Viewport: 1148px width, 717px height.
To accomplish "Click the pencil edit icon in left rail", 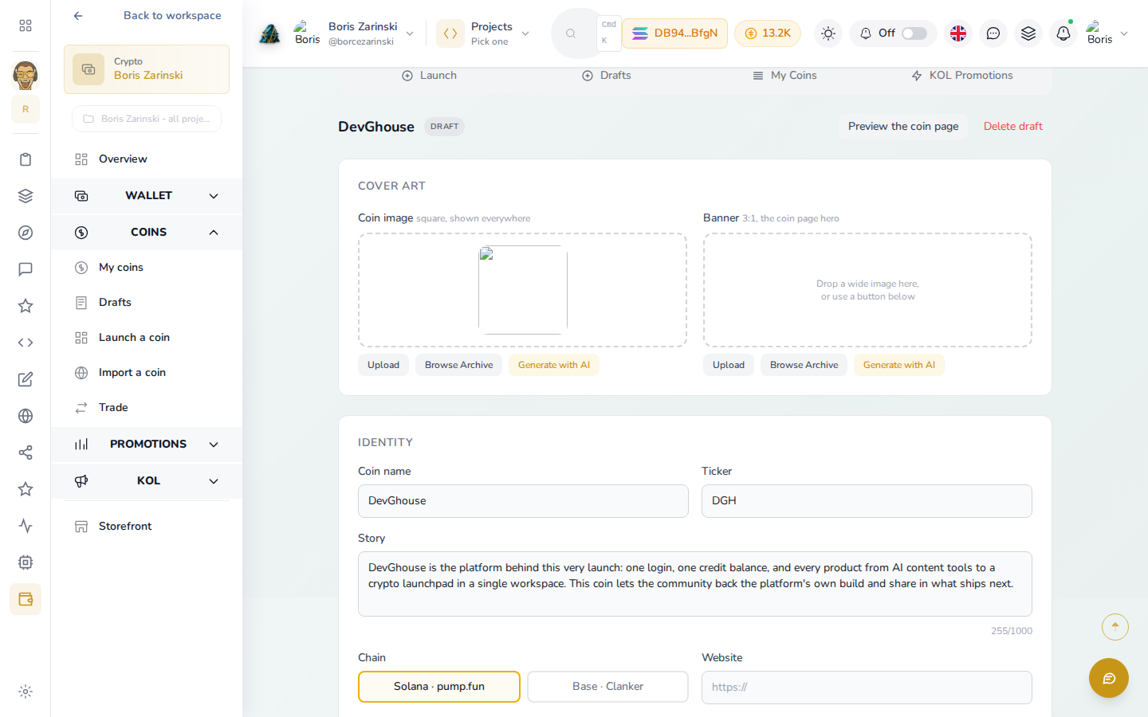I will pyautogui.click(x=26, y=379).
